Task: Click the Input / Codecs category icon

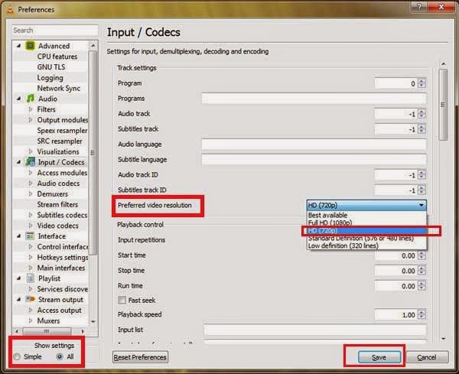Action: point(30,162)
